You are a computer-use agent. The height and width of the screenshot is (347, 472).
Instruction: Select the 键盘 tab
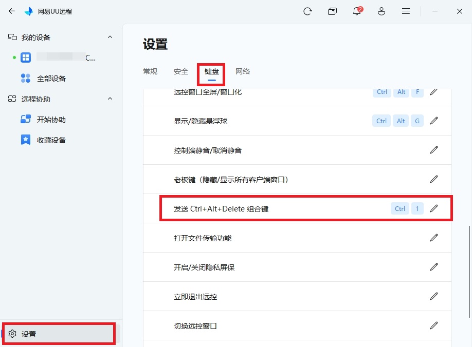(x=212, y=71)
